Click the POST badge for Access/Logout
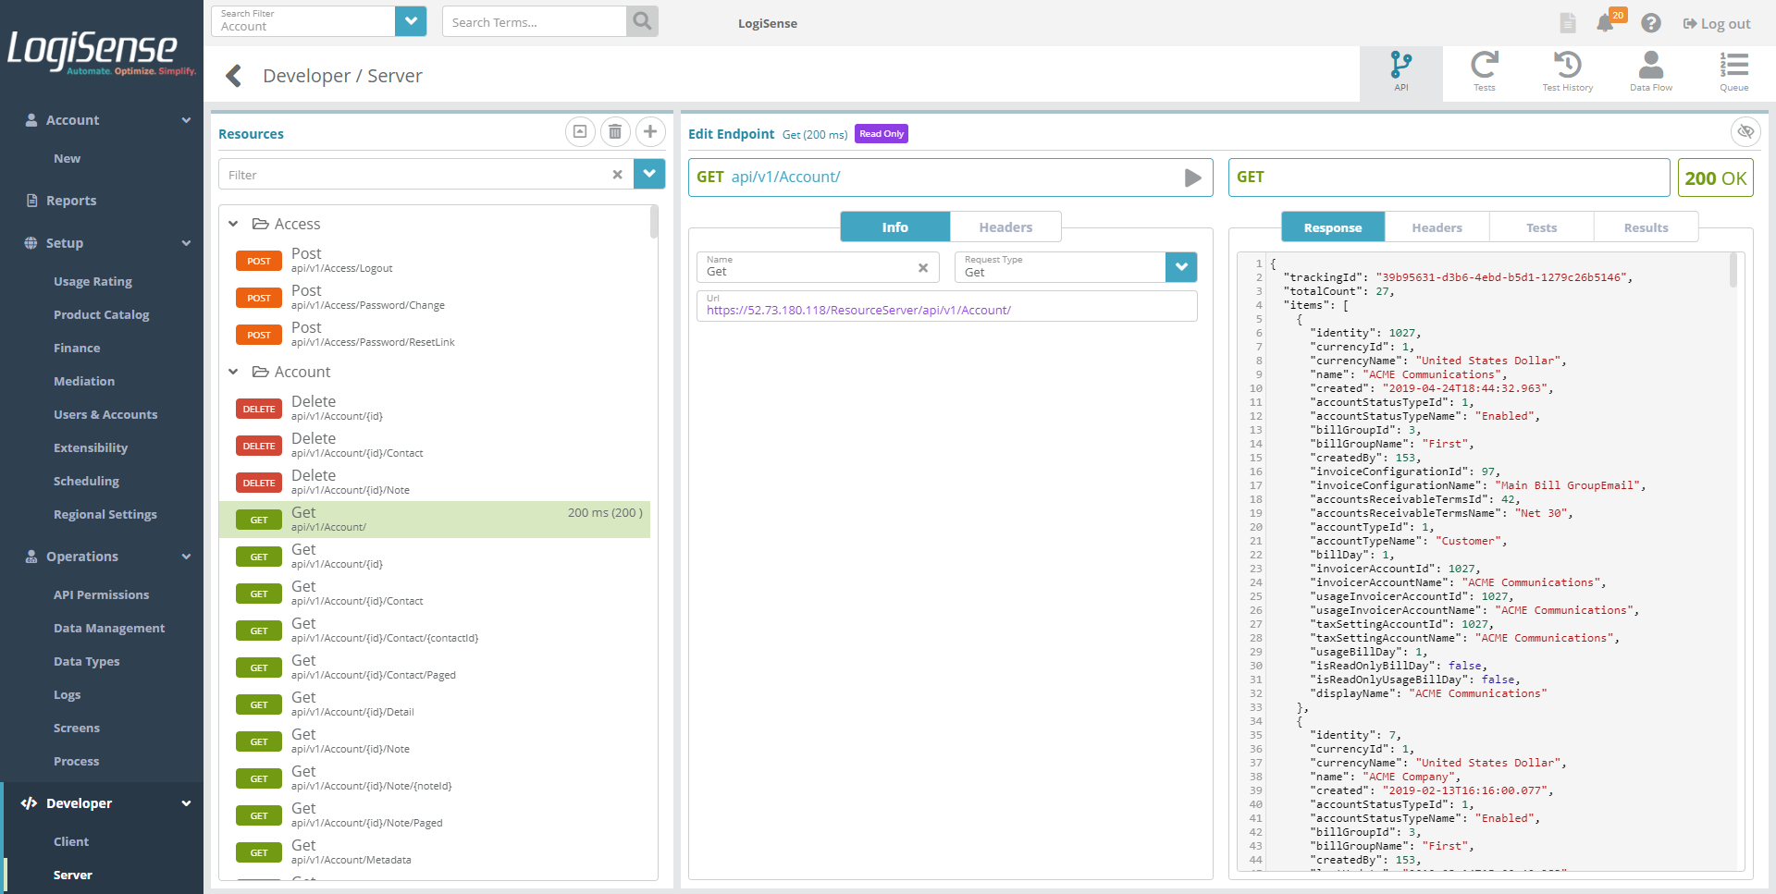The height and width of the screenshot is (894, 1776). coord(259,261)
